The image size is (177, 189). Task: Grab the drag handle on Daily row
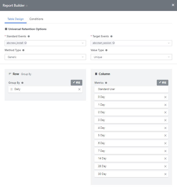coord(12,89)
